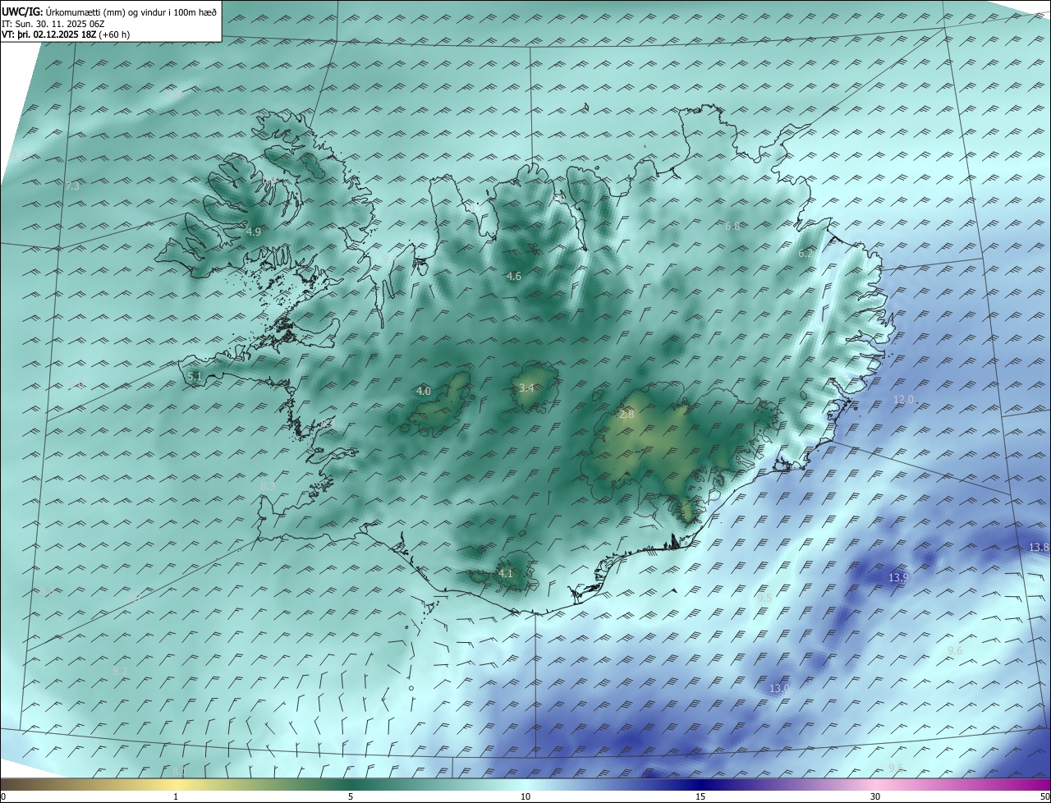The image size is (1051, 803).
Task: Click the 8.2 value in the southwest sea
Action: [x=120, y=672]
